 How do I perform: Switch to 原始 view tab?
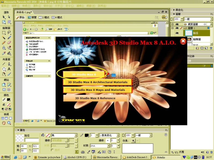[x=20, y=17]
